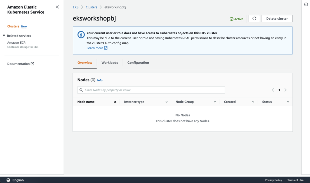Screen dimensions: 310x183
Task: Change language via English in footer
Action: (x=18, y=180)
